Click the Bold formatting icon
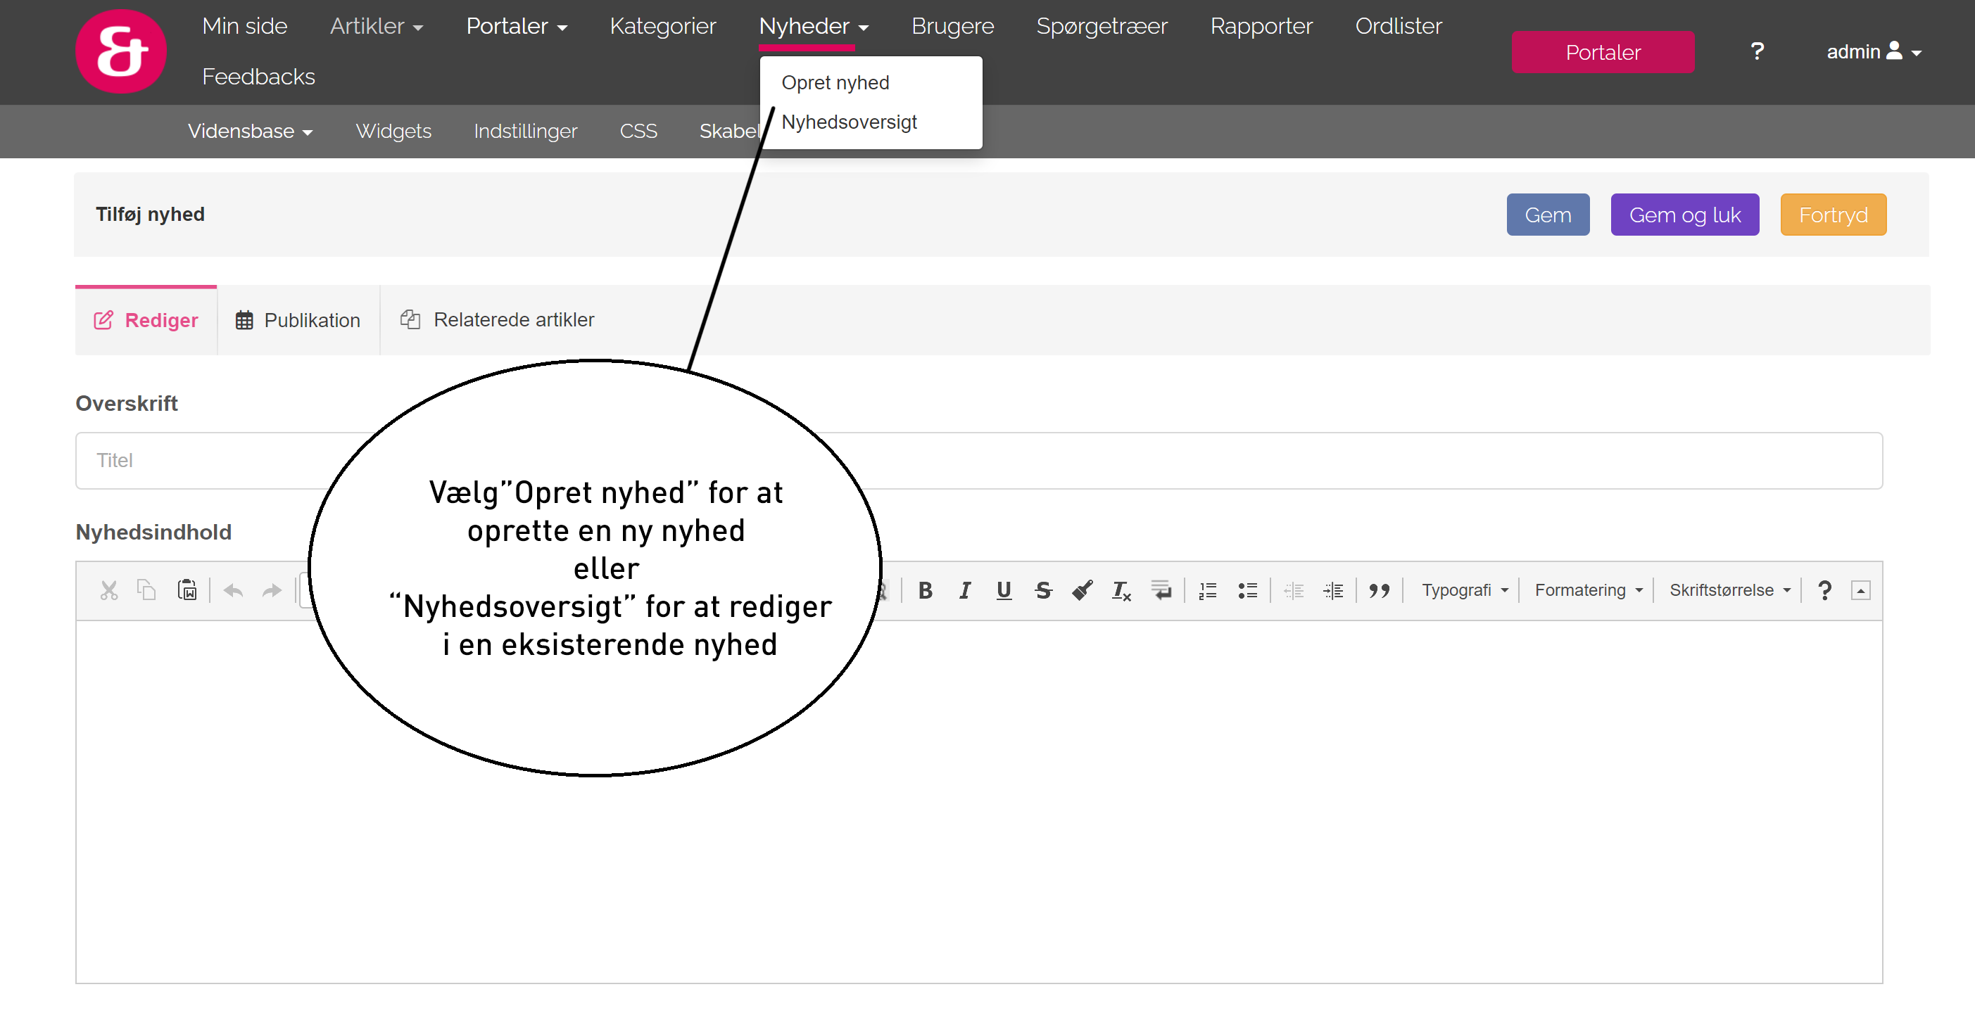Image resolution: width=1975 pixels, height=1032 pixels. 926,590
